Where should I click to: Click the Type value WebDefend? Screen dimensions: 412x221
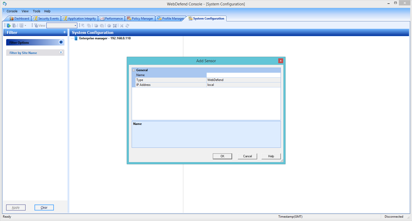(243, 80)
